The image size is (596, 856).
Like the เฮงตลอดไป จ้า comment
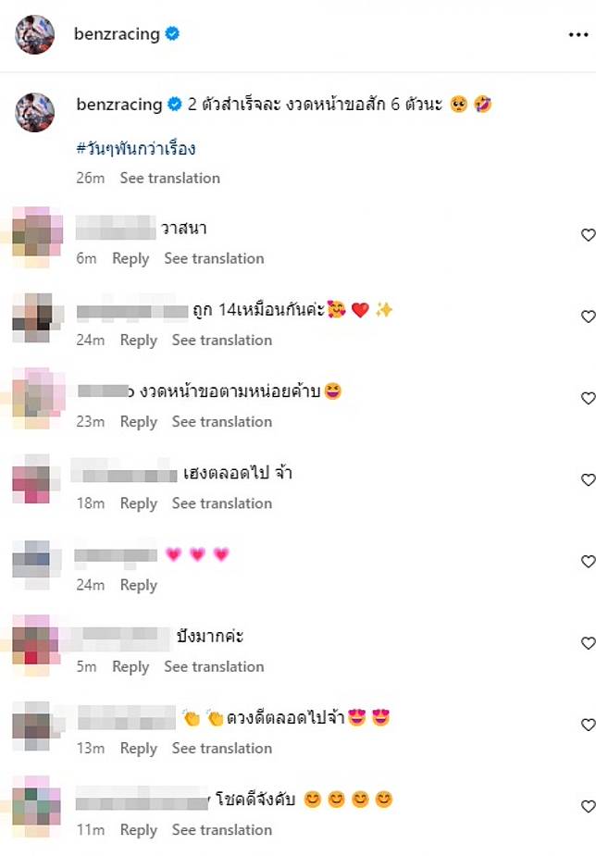point(588,480)
